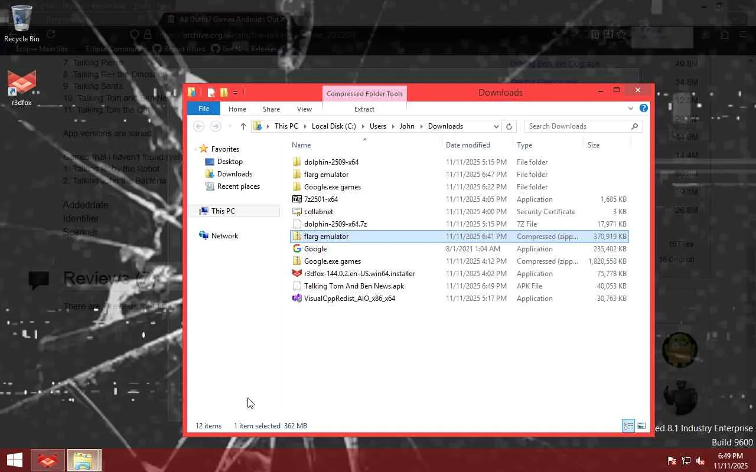Select the dolphin-2509-x64.7z file
The image size is (756, 472).
335,224
